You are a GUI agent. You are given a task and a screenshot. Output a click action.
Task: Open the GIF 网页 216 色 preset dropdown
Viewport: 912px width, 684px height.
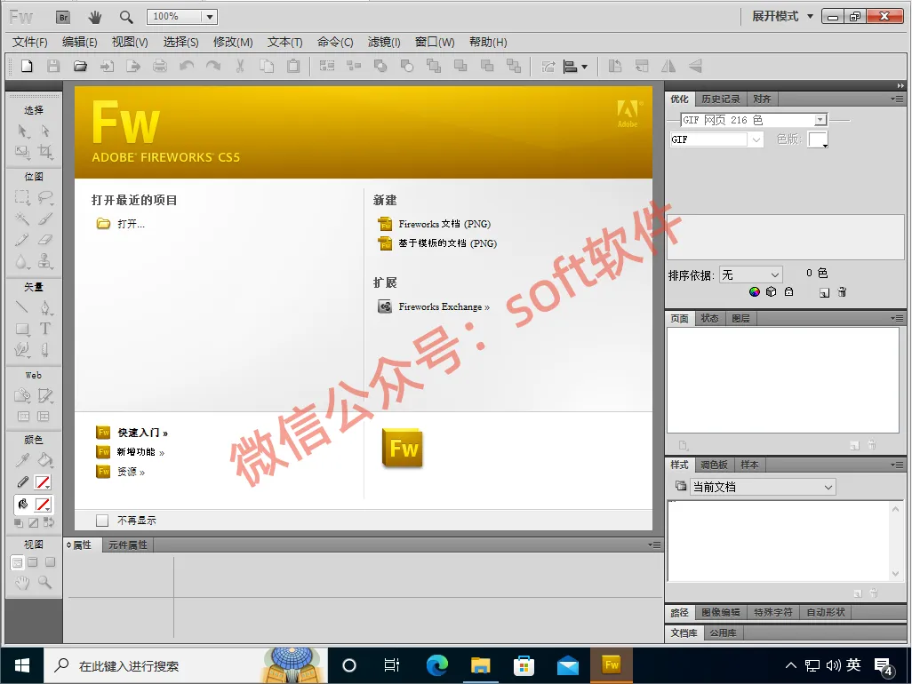coord(820,120)
